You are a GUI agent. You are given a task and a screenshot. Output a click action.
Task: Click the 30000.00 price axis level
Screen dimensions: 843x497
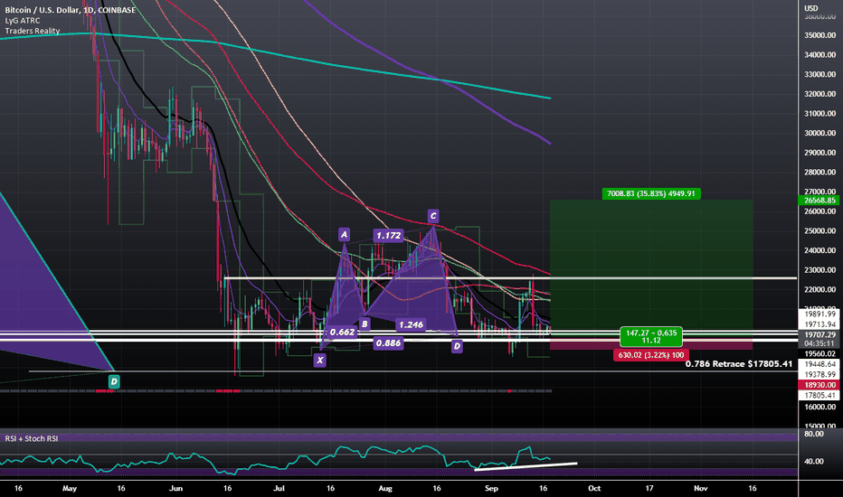pos(820,133)
